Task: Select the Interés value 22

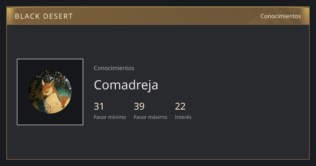Action: tap(180, 106)
